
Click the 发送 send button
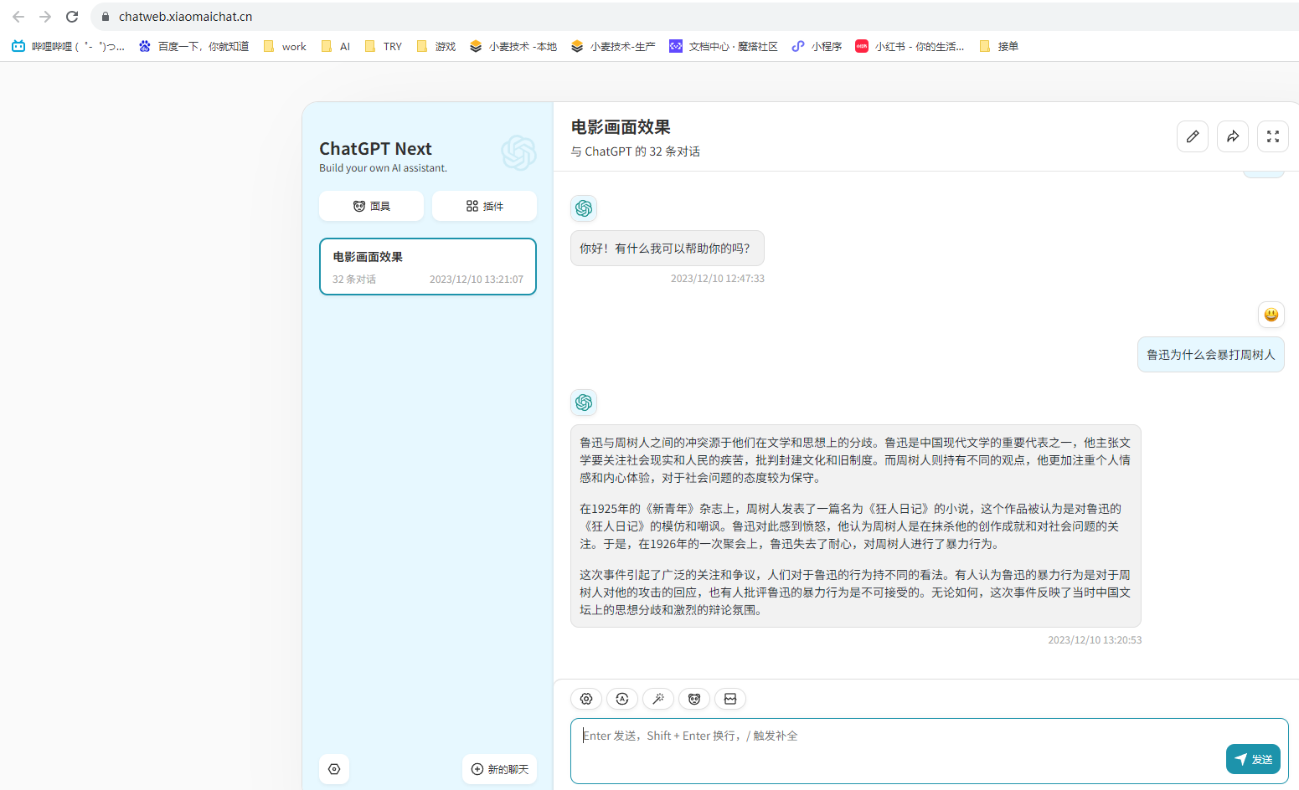pyautogui.click(x=1254, y=759)
